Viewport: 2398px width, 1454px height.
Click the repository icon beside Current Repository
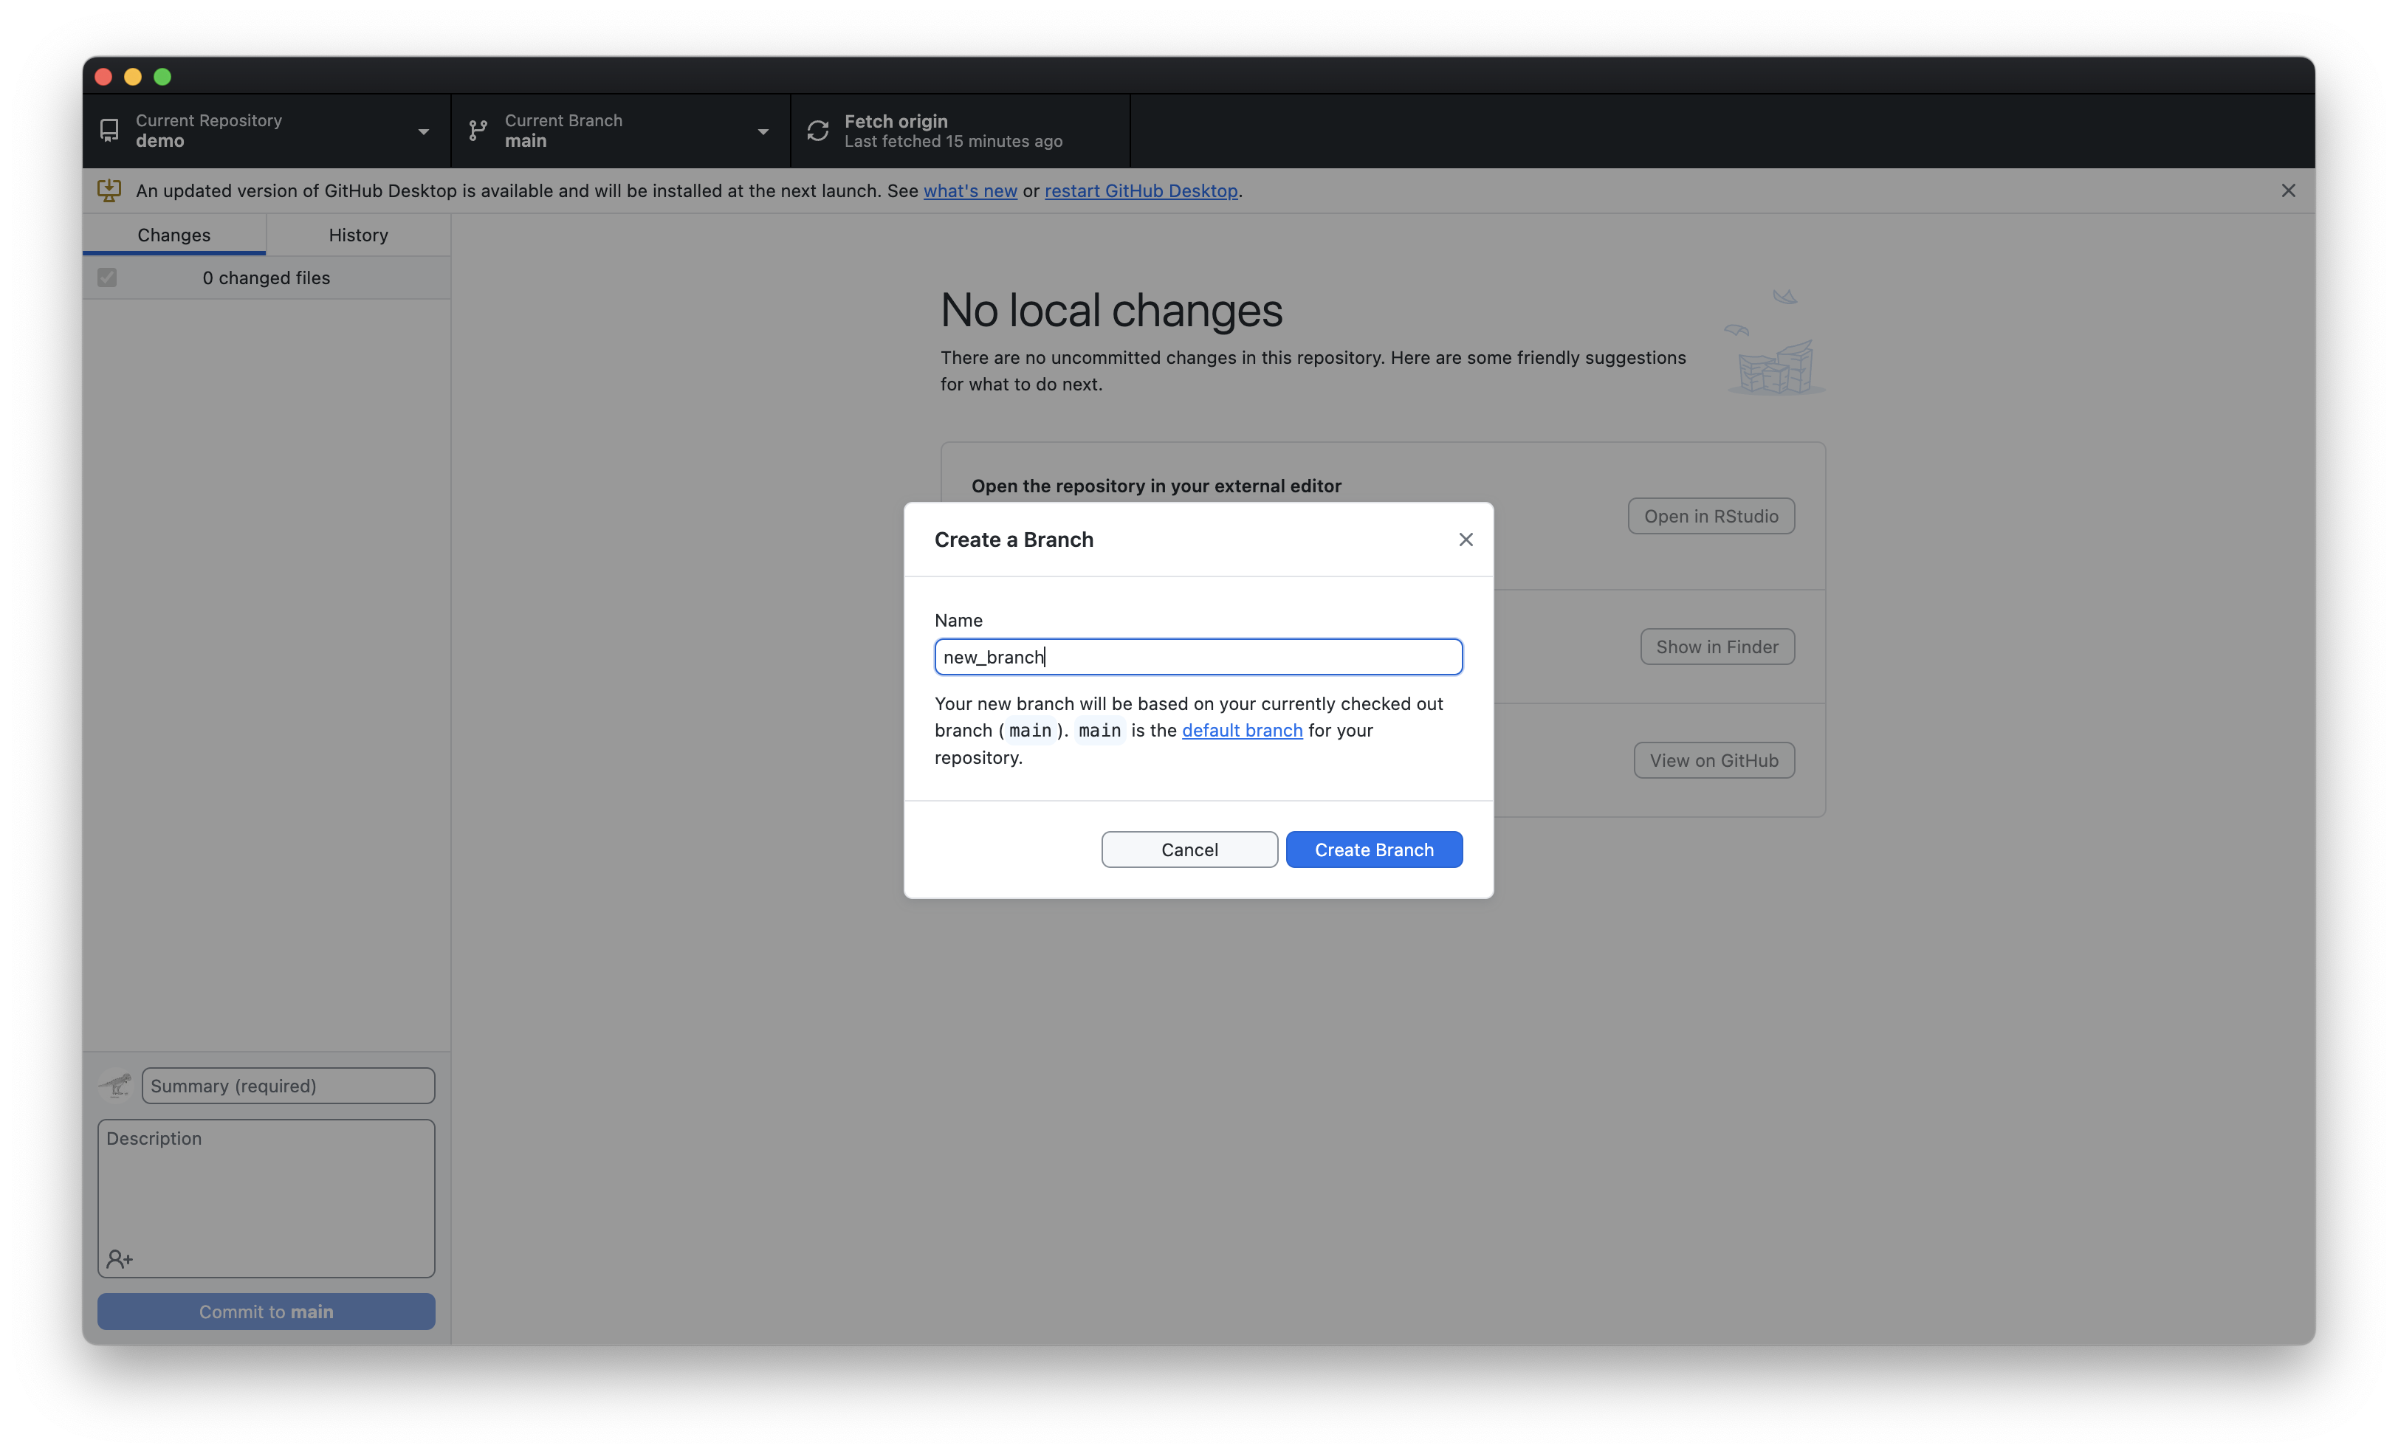click(109, 131)
